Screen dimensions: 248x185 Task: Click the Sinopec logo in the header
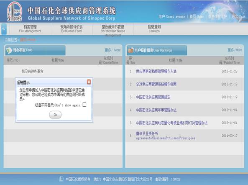click(x=15, y=12)
